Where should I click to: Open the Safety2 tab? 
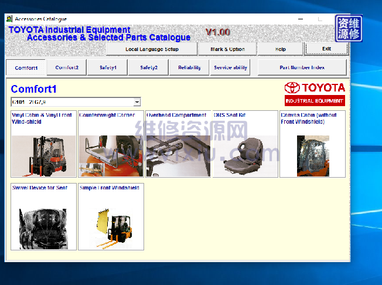click(x=149, y=67)
